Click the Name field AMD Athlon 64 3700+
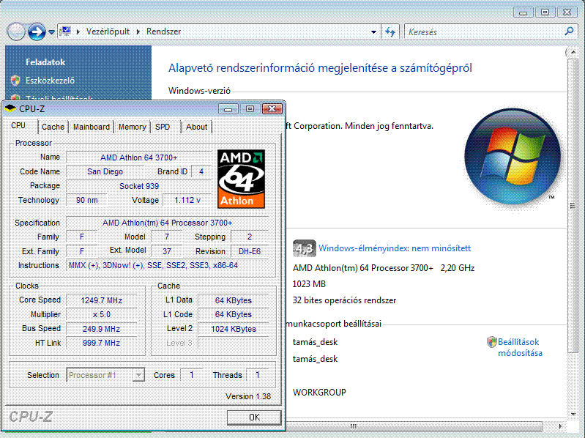Screen dimensions: 585x438 pyautogui.click(x=139, y=157)
